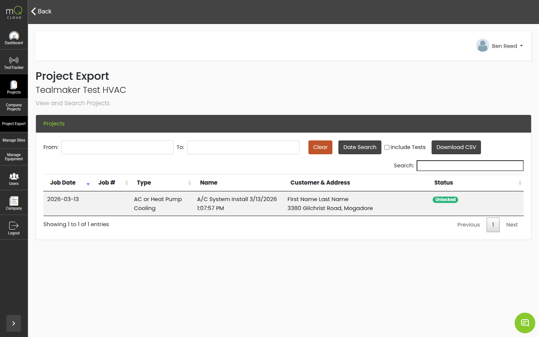Toggle Job Date column sort order
The height and width of the screenshot is (337, 539).
(88, 184)
